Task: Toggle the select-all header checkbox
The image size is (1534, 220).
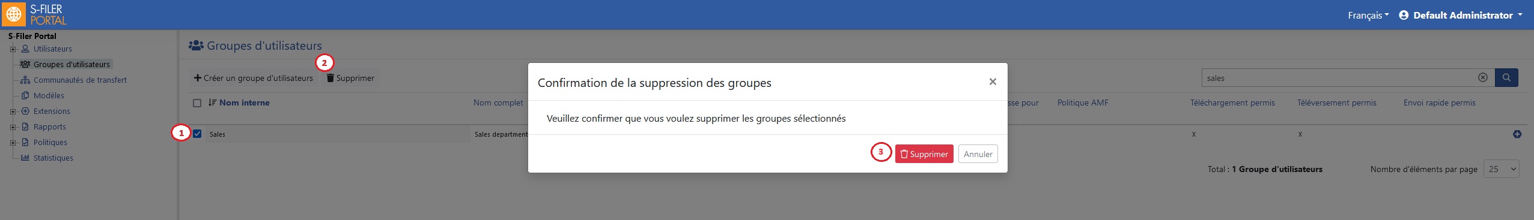Action: pos(197,103)
